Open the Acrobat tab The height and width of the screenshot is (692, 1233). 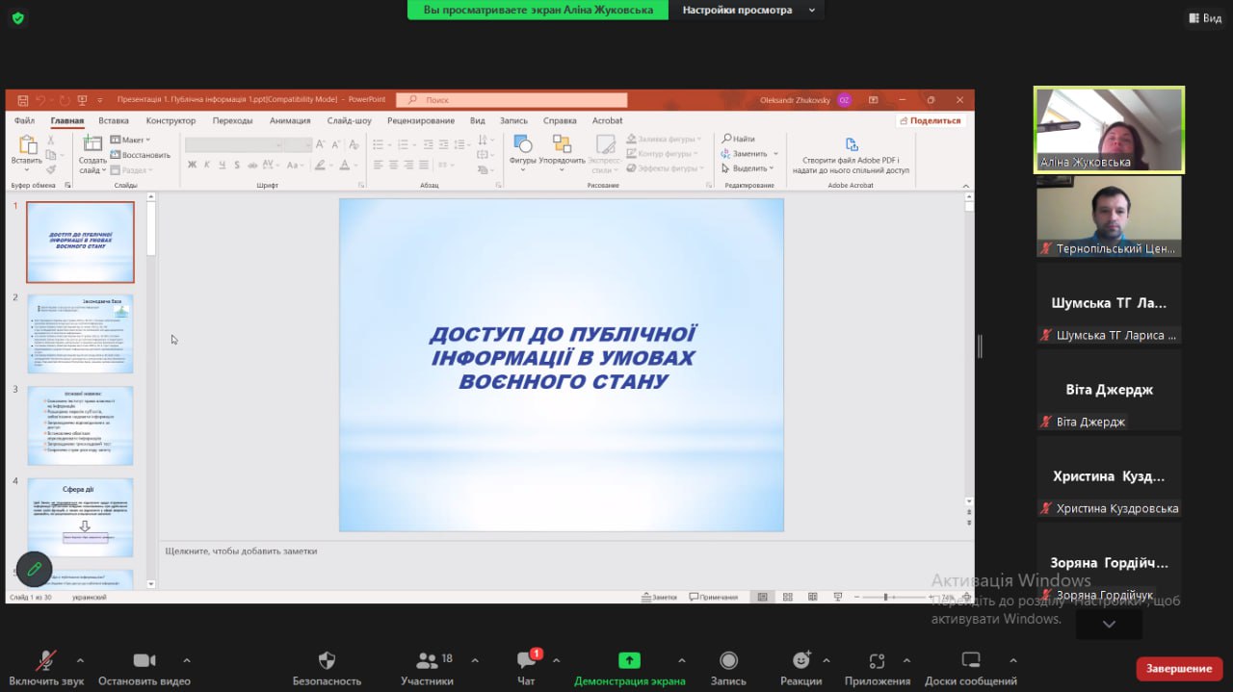coord(608,121)
